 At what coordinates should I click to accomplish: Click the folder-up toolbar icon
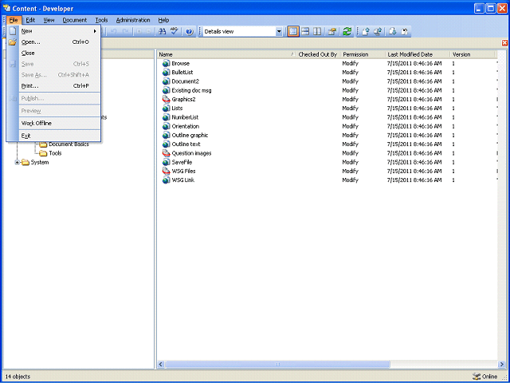pyautogui.click(x=332, y=32)
